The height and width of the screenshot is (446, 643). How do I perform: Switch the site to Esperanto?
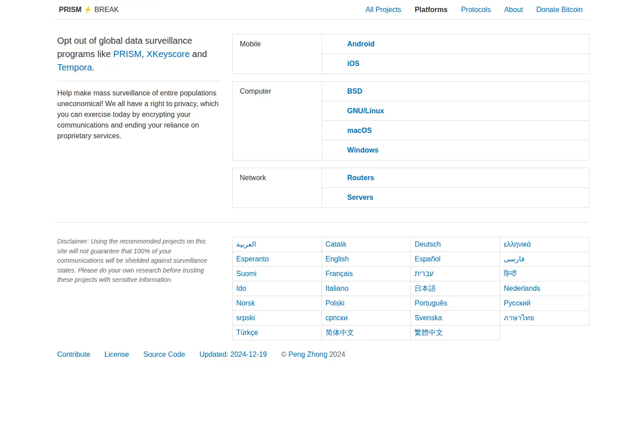(252, 259)
